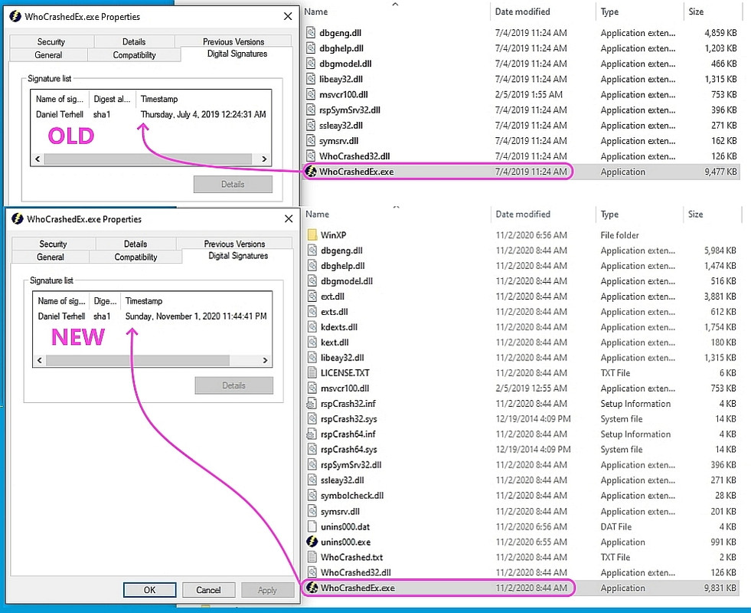Click the ext.dll file icon
The image size is (751, 613).
tap(312, 297)
